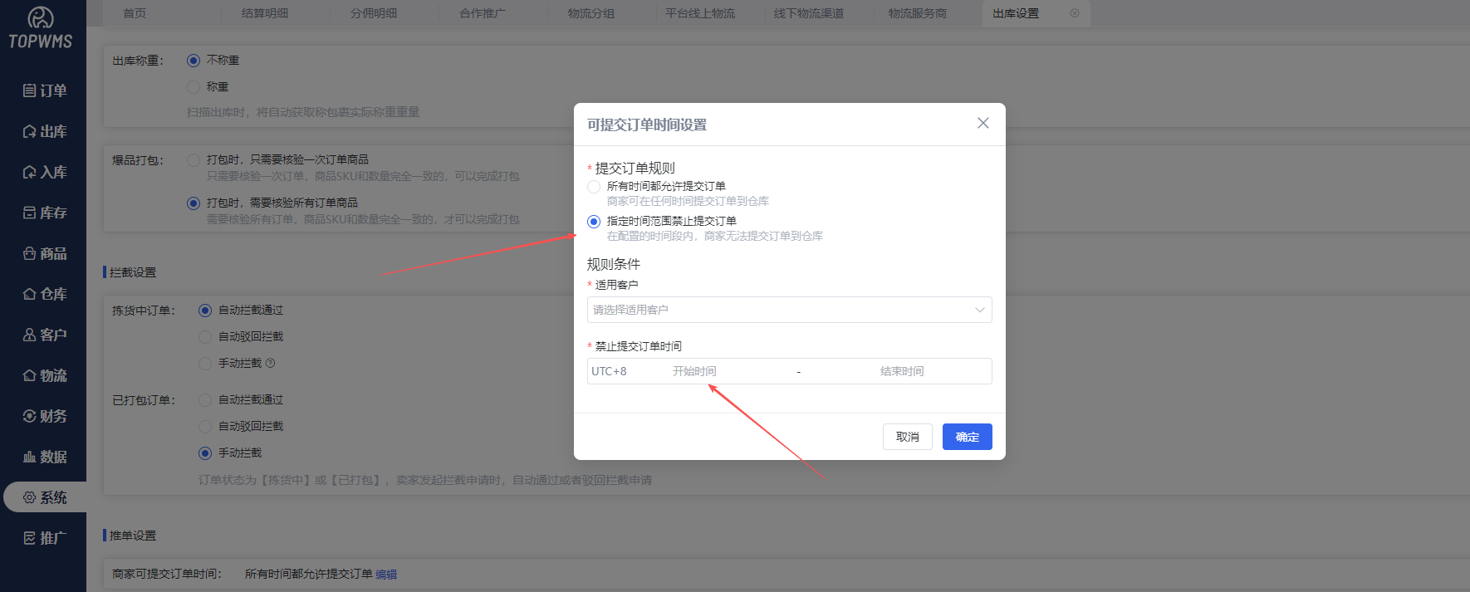Switch to the 合作推广 tab
This screenshot has width=1470, height=592.
(483, 13)
